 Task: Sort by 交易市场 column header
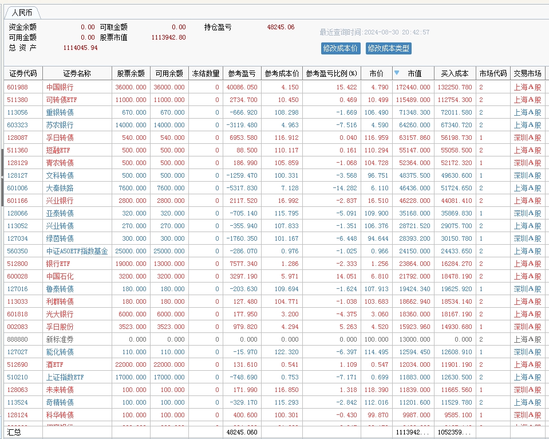(x=528, y=73)
